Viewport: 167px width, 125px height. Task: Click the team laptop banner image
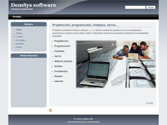[x=116, y=64]
